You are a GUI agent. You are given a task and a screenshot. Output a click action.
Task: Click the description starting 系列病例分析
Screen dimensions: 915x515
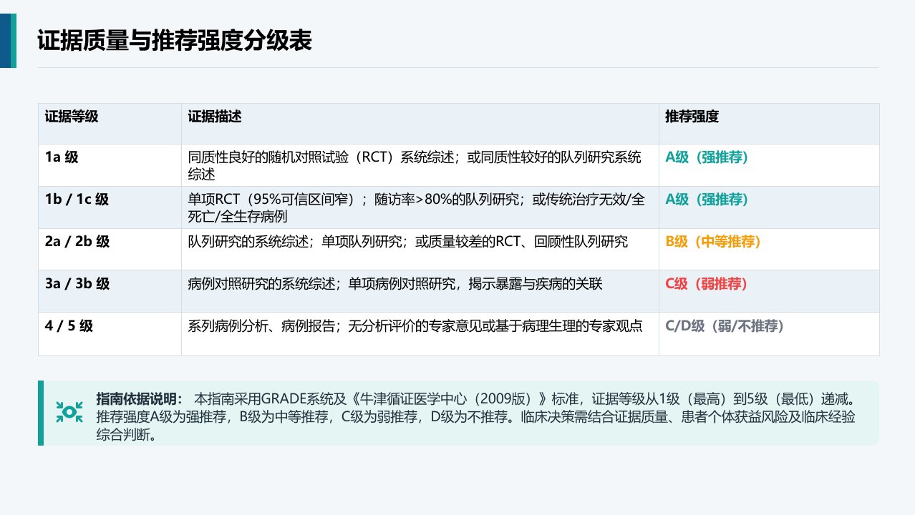tap(417, 326)
